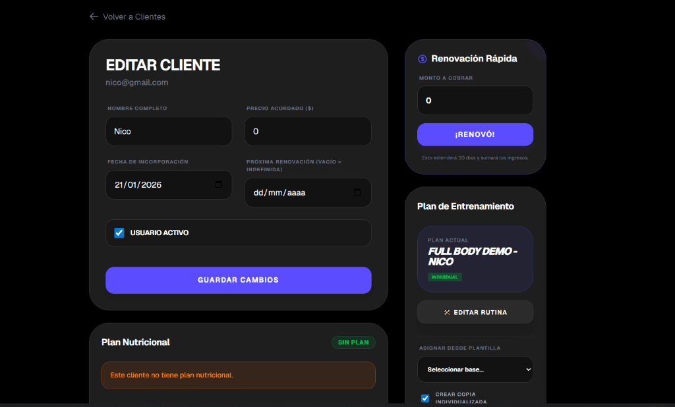Select the Full Body Demo - Nico plan card

pyautogui.click(x=475, y=259)
